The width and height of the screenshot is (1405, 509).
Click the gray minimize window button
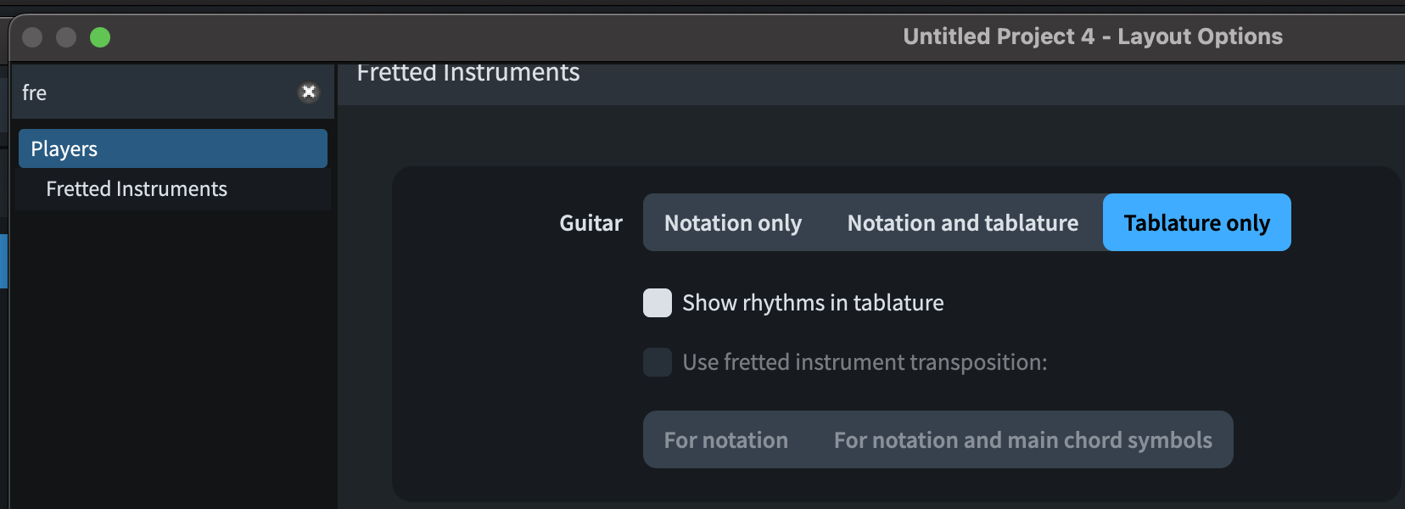[66, 37]
